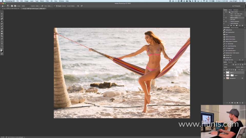Hide Layer 2 with its eye icon
The height and width of the screenshot is (138, 246).
tap(224, 73)
